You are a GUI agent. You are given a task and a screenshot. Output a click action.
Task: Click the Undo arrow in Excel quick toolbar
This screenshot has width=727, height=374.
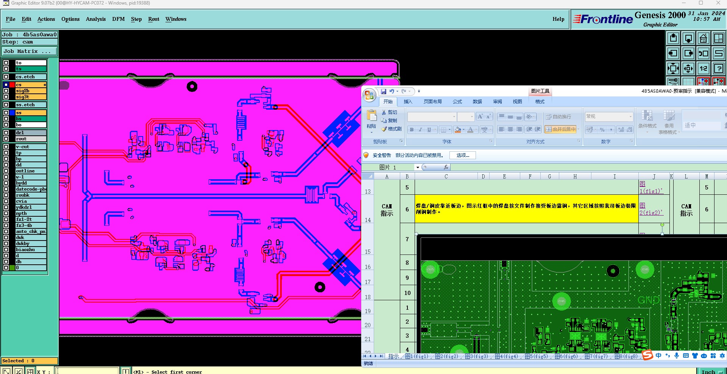392,91
